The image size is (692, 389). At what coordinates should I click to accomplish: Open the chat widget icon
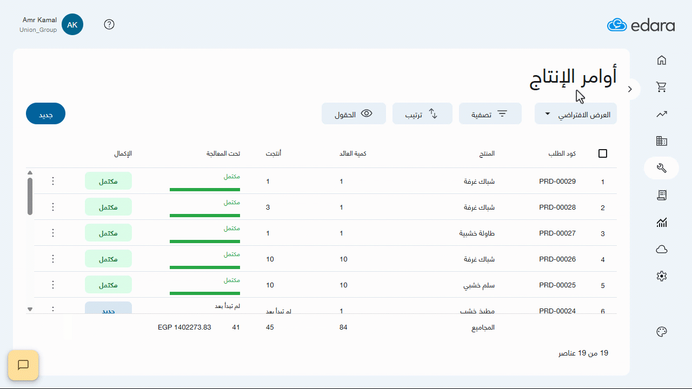pos(23,365)
